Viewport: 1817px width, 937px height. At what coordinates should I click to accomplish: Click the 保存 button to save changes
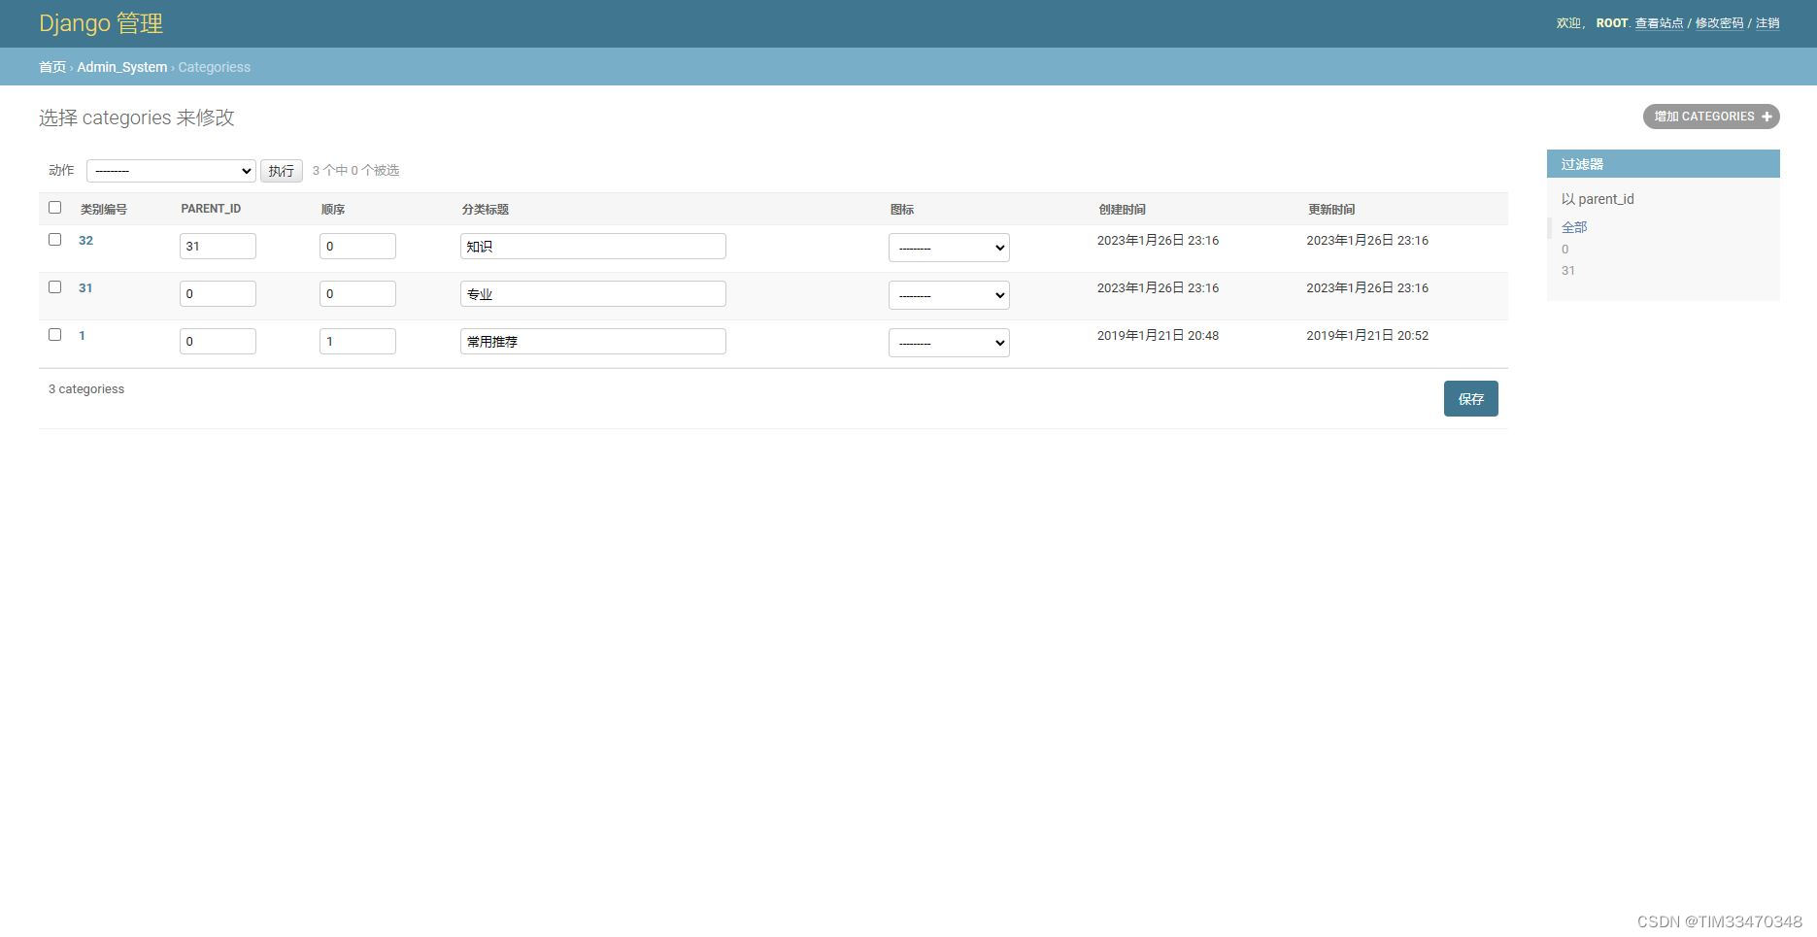pyautogui.click(x=1470, y=398)
